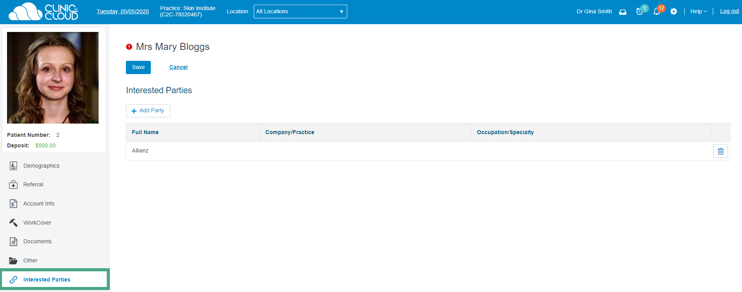Click the Dr Gina Smith user name
This screenshot has width=742, height=292.
[x=594, y=12]
